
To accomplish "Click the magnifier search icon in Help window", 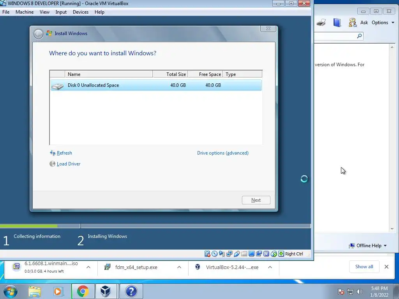I will tap(359, 36).
